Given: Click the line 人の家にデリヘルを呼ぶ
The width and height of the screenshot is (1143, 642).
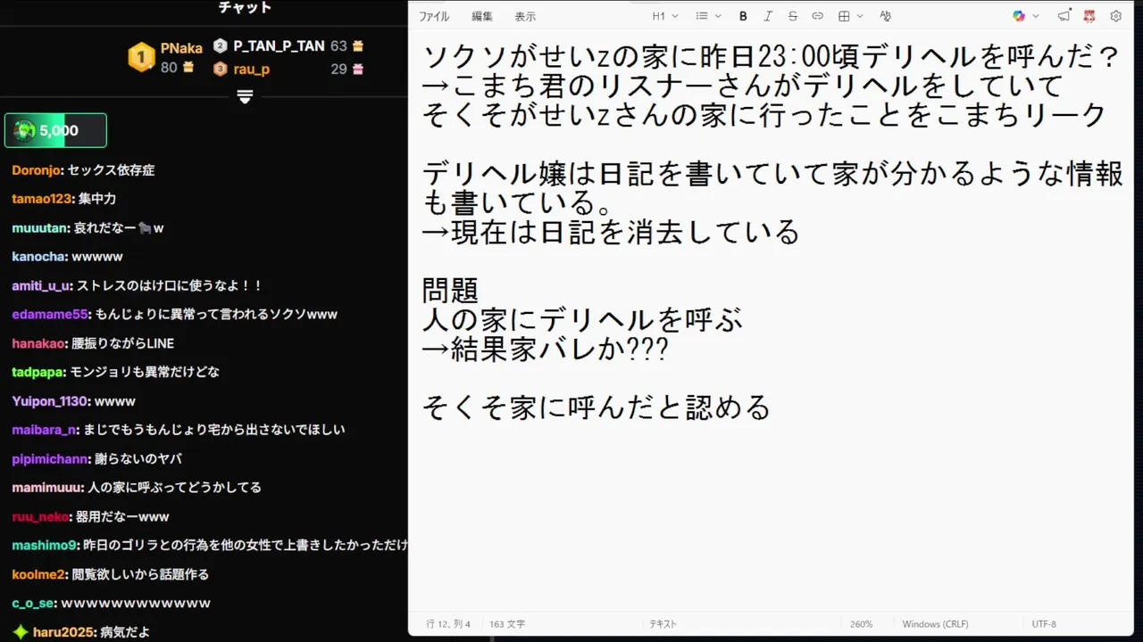Looking at the screenshot, I should [581, 319].
